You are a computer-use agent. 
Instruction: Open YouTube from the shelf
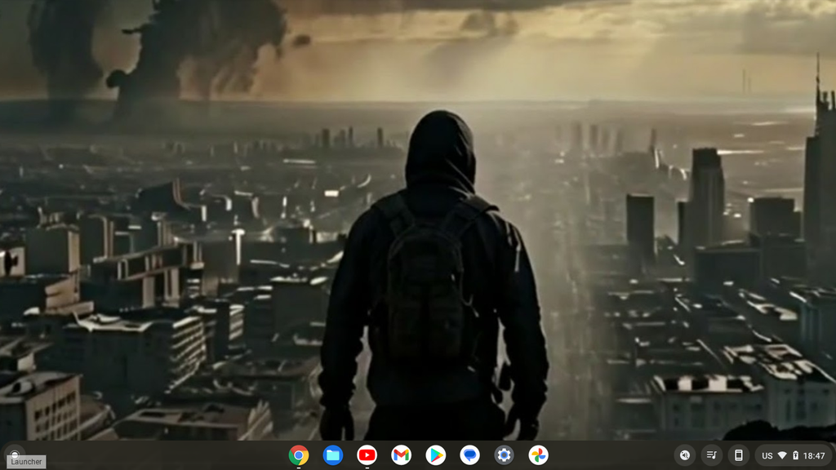(x=367, y=455)
